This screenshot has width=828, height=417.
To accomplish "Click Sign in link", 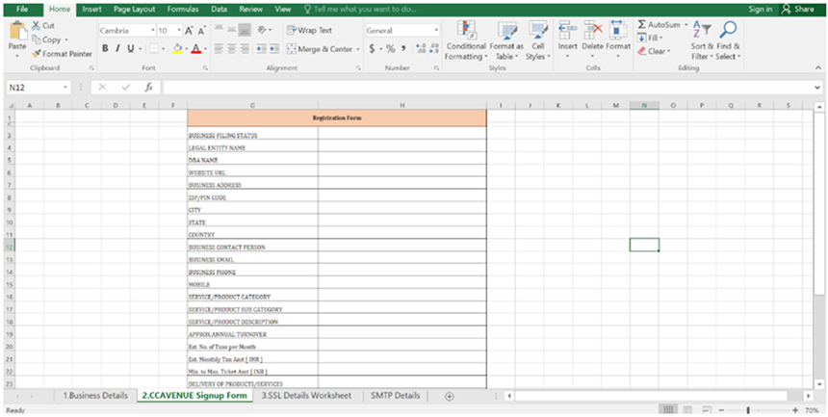I will pyautogui.click(x=760, y=9).
